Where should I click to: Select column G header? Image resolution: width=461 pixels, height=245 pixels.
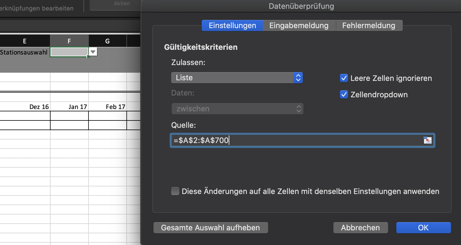(x=107, y=41)
